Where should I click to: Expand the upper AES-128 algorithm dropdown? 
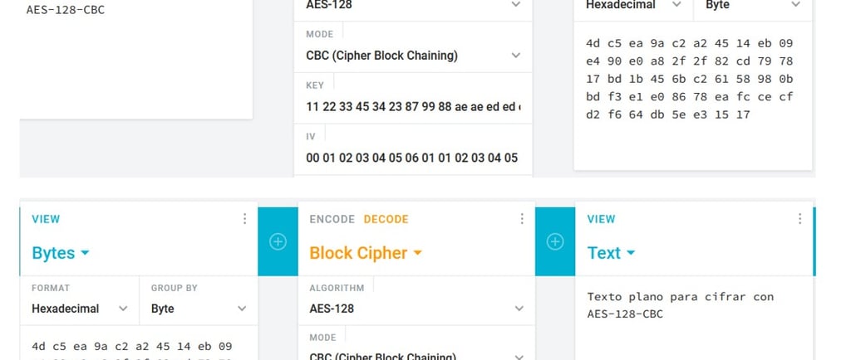coord(413,5)
